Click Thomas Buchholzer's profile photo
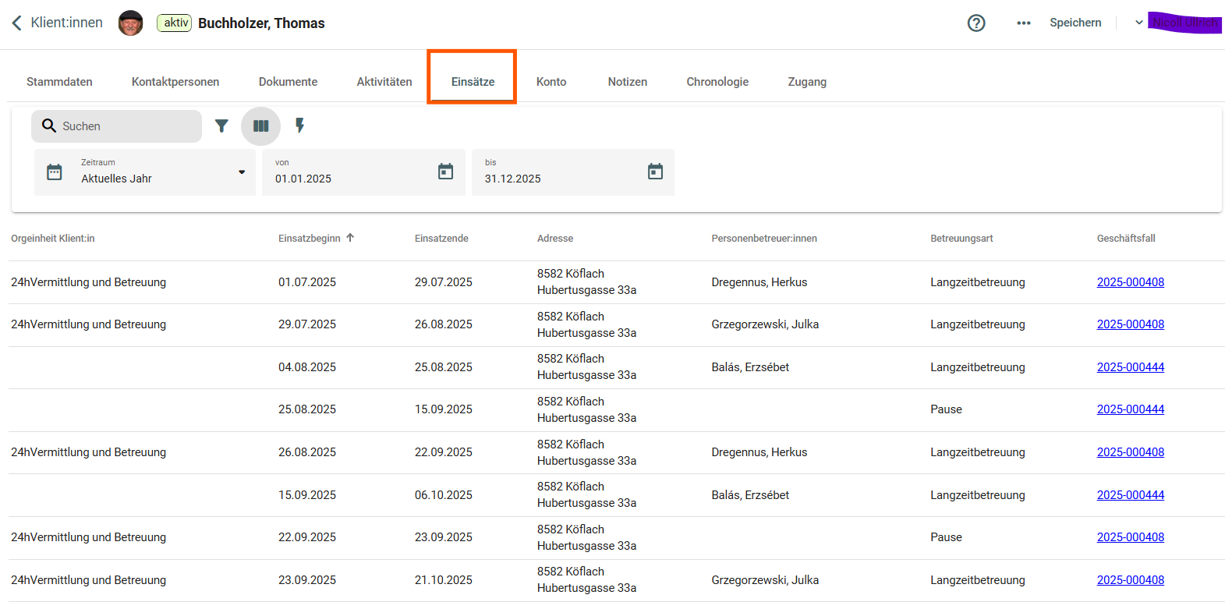This screenshot has height=602, width=1225. coord(130,23)
